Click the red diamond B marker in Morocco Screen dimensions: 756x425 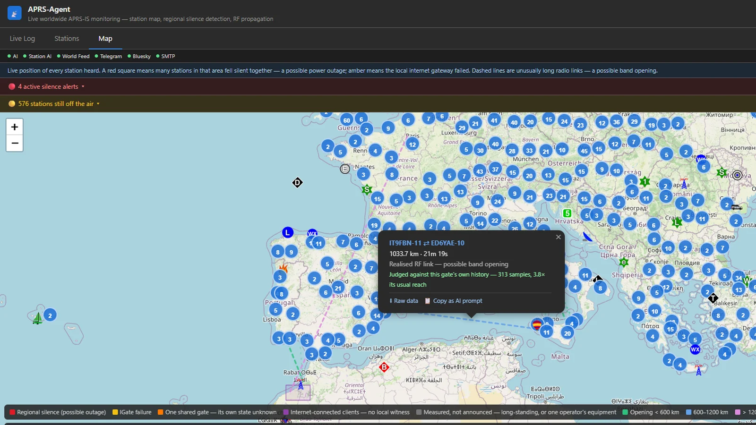[x=384, y=367]
